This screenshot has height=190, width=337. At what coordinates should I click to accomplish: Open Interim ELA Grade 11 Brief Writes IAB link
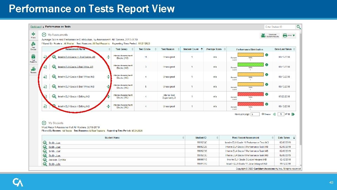77,57
